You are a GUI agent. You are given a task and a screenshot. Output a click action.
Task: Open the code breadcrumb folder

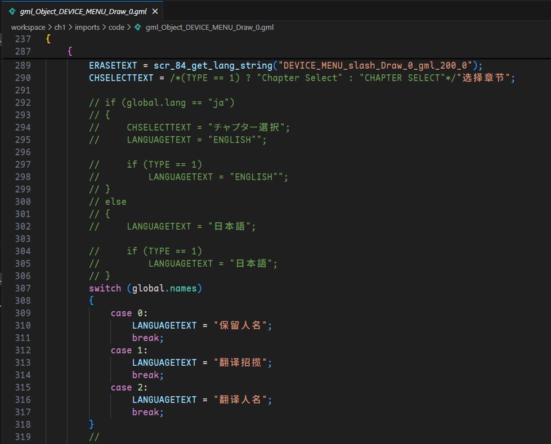coord(117,28)
